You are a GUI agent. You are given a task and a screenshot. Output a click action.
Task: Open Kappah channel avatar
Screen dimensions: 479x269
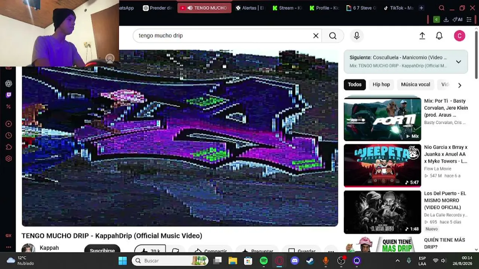pyautogui.click(x=28, y=248)
